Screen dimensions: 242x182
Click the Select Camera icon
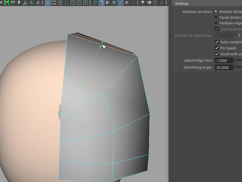(1, 3)
